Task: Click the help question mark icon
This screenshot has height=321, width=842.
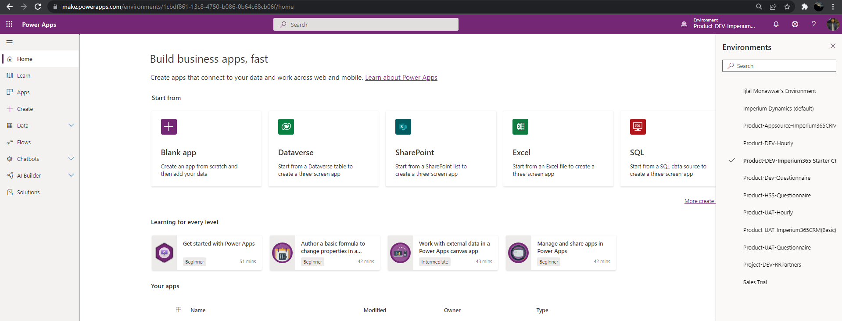Action: pyautogui.click(x=813, y=25)
